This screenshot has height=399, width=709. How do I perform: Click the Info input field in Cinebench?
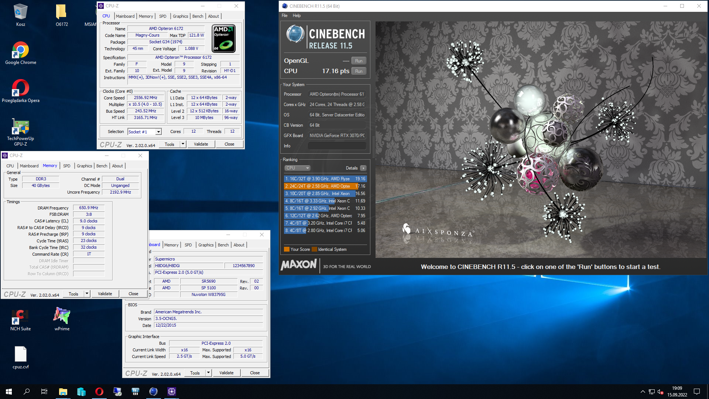tap(337, 146)
